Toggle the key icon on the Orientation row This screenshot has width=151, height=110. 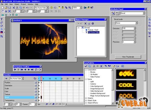[36, 85]
